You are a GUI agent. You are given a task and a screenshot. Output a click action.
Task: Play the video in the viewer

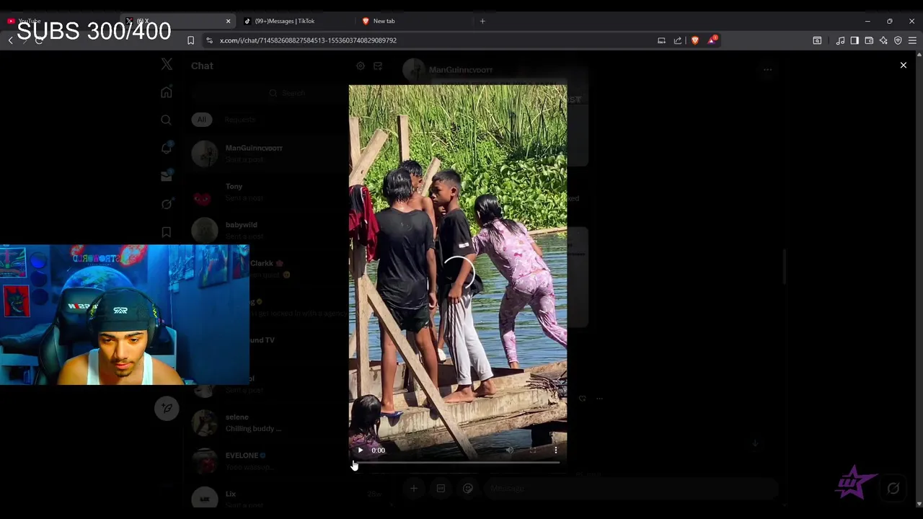(361, 451)
